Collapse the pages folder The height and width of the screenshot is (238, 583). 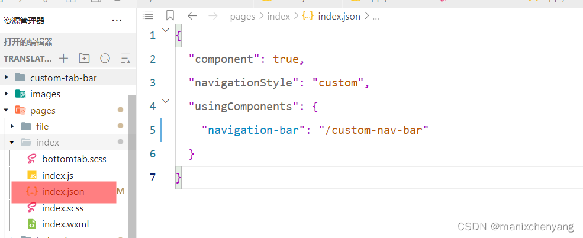coord(6,111)
